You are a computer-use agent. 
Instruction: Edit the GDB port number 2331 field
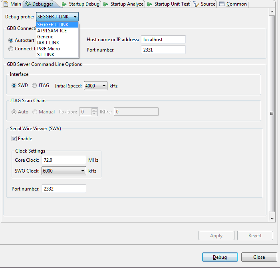click(x=163, y=50)
